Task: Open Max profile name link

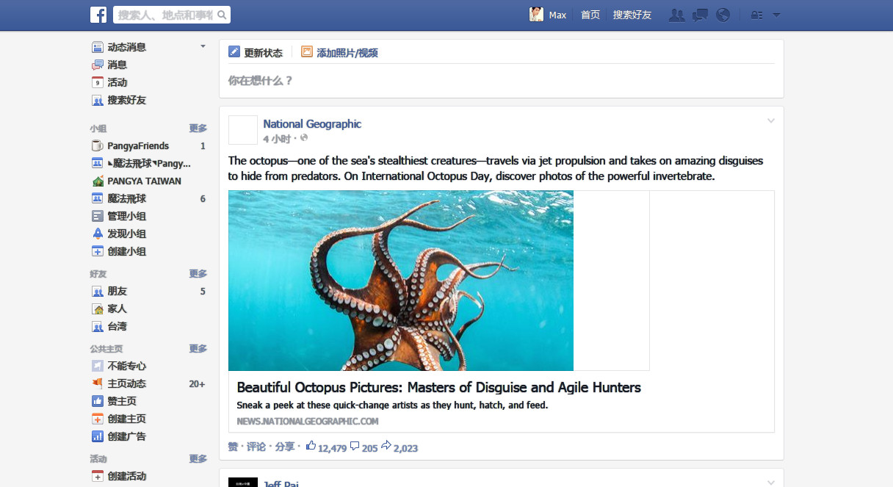Action: 558,15
